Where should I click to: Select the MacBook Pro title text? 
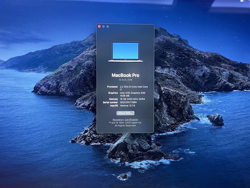pos(125,75)
